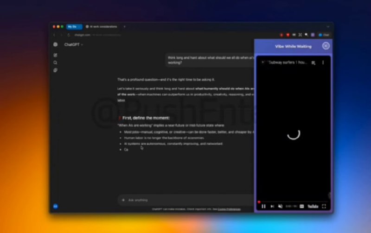Expand the ChatGPT model selector dropdown
The width and height of the screenshot is (371, 233).
[x=73, y=44]
